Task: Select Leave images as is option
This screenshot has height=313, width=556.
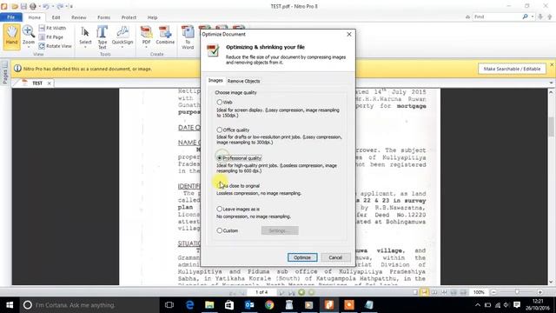Action: (219, 209)
